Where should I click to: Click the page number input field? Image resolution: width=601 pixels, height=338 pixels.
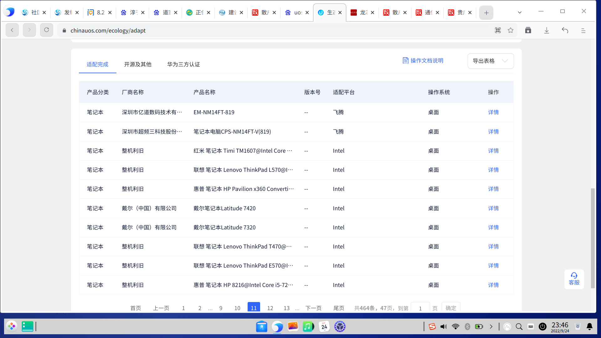pyautogui.click(x=420, y=308)
